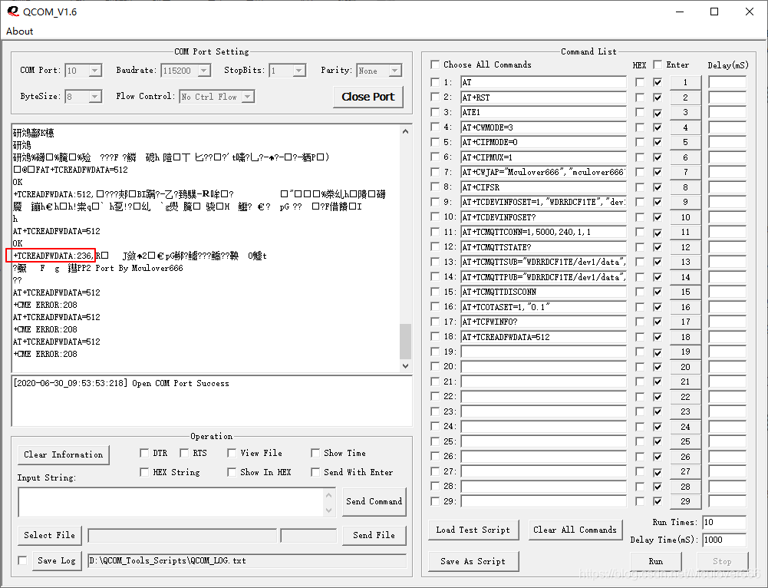The height and width of the screenshot is (588, 768).
Task: Minimize the QCOM window
Action: click(680, 12)
